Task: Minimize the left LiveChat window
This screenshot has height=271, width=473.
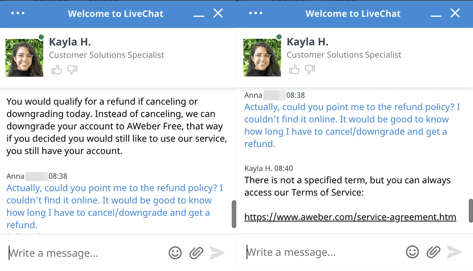Action: [x=199, y=15]
